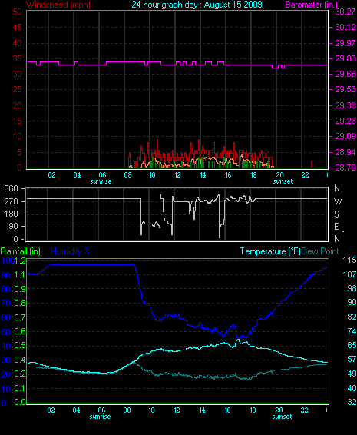357x435 pixels.
Task: Click 'sunset' label under the humidity graph
Action: (283, 417)
